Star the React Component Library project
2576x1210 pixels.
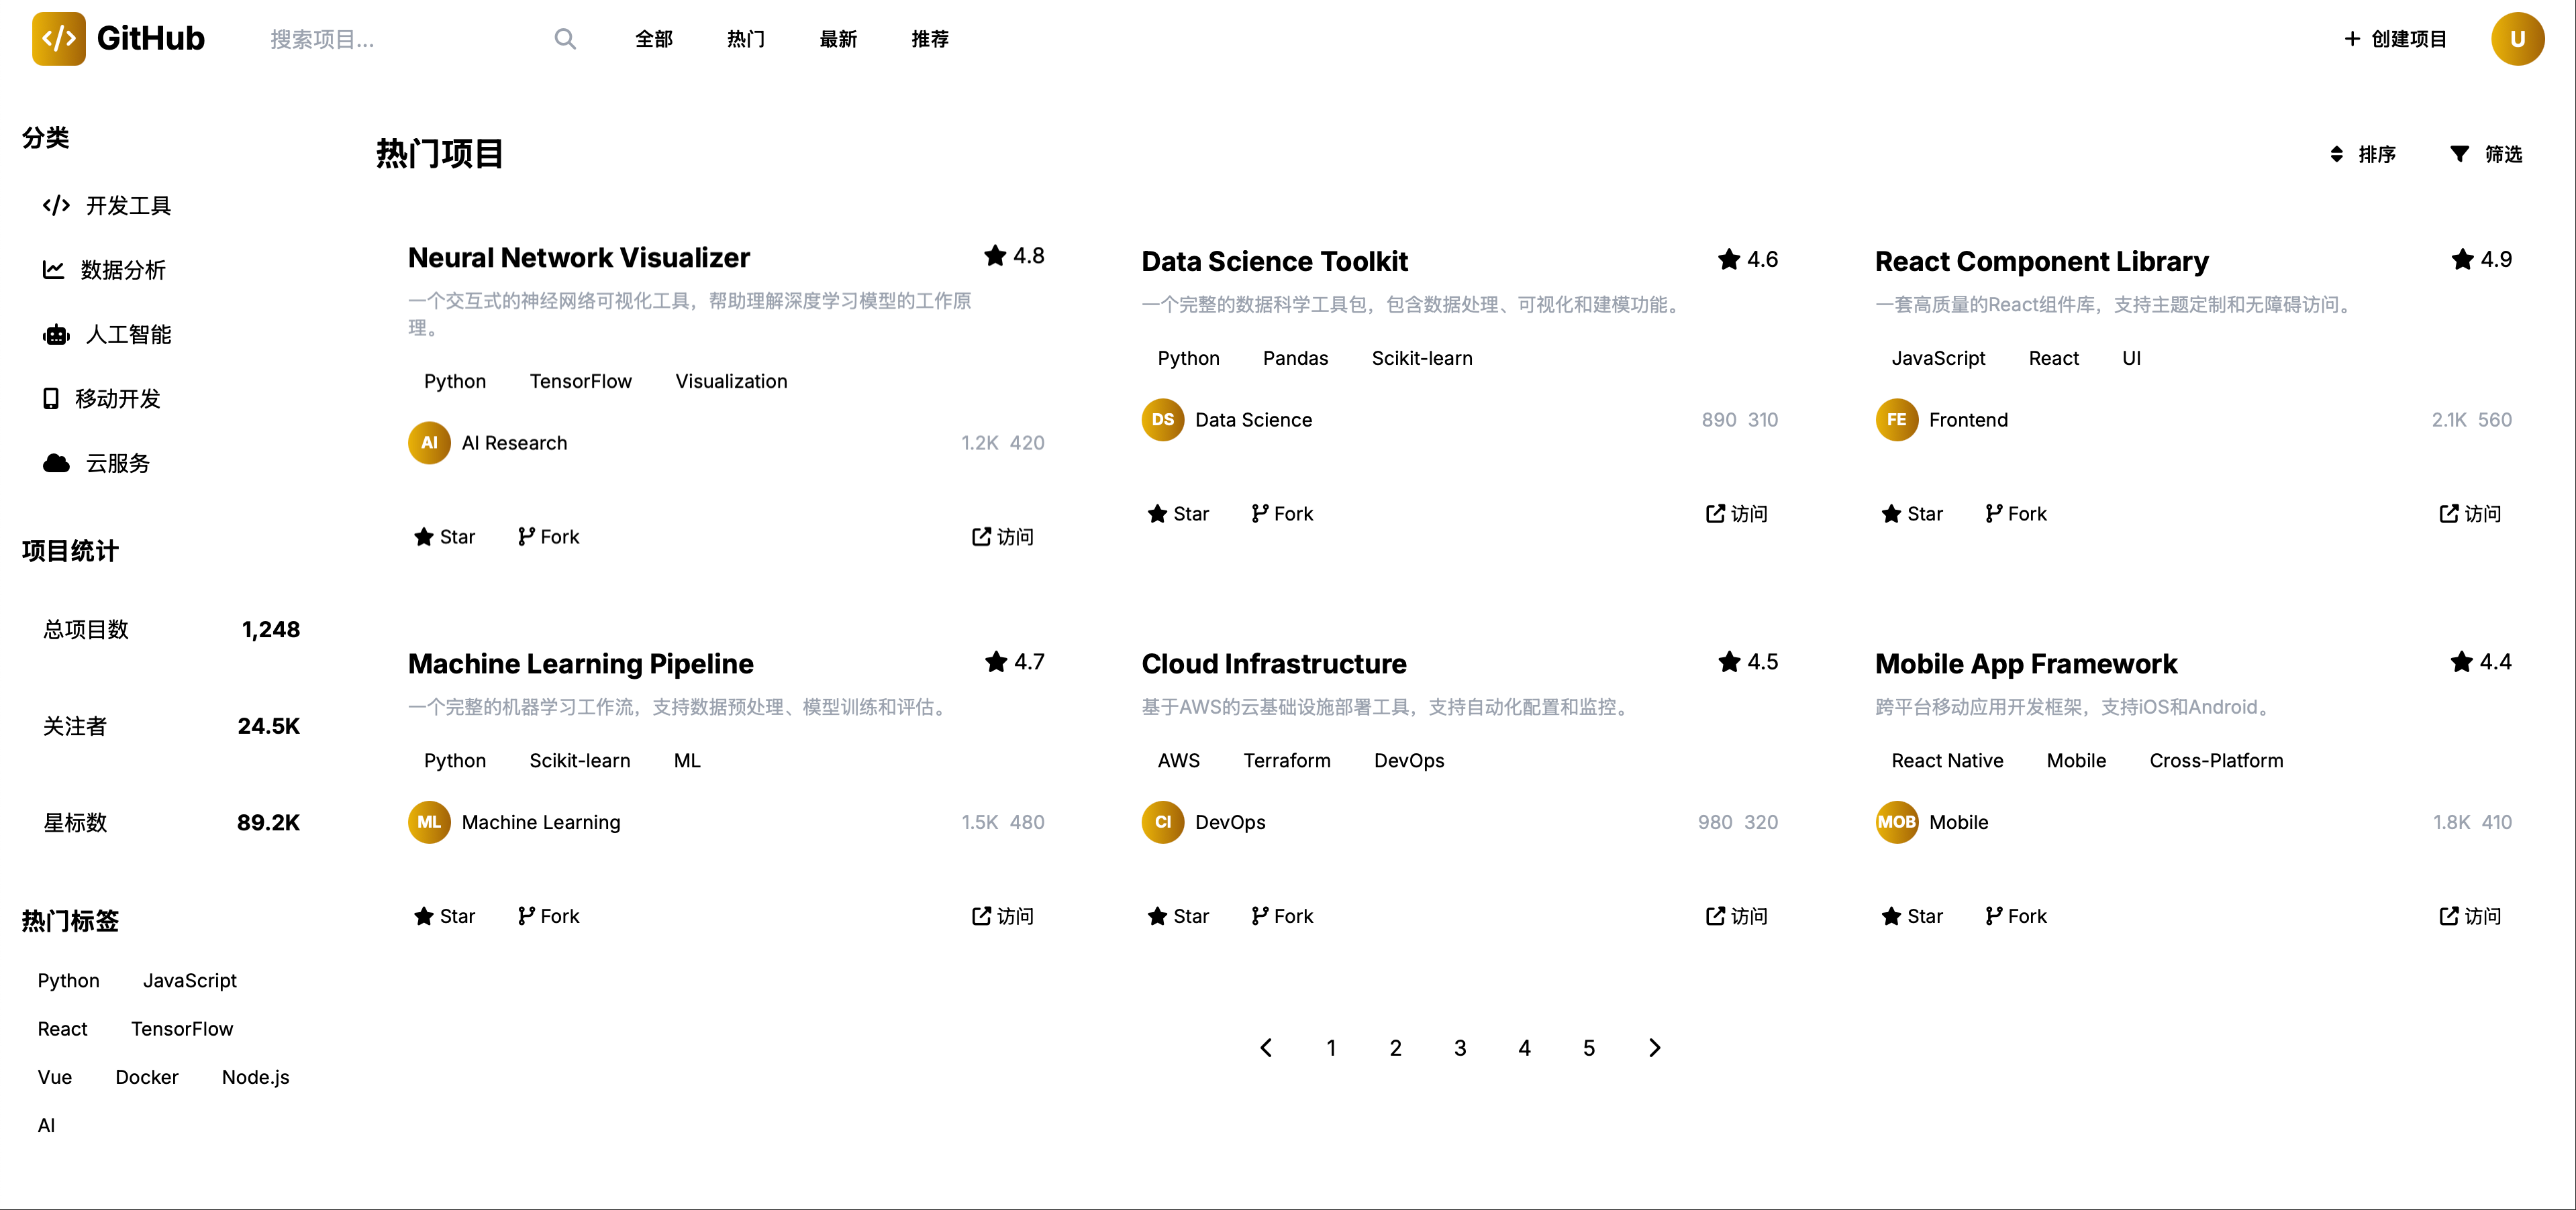pyautogui.click(x=1911, y=514)
